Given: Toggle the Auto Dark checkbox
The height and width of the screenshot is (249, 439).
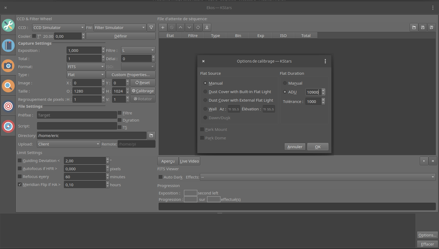Looking at the screenshot, I should pyautogui.click(x=161, y=177).
